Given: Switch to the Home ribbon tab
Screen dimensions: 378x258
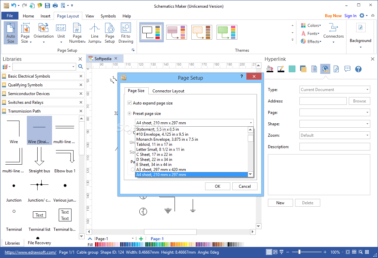Looking at the screenshot, I should pyautogui.click(x=29, y=16).
